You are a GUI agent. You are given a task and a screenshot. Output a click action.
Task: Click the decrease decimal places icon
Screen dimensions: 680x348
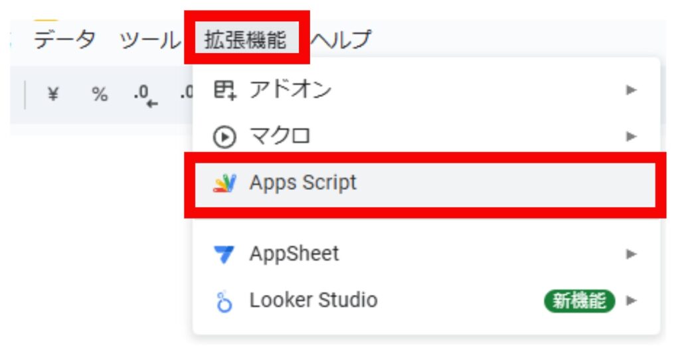[145, 96]
